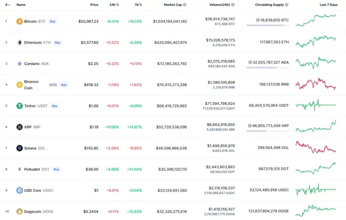
Task: Click the Circulating Supply info icon
Action: 287,5
